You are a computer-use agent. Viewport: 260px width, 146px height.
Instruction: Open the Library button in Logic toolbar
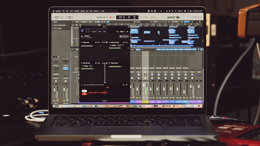(x=54, y=17)
